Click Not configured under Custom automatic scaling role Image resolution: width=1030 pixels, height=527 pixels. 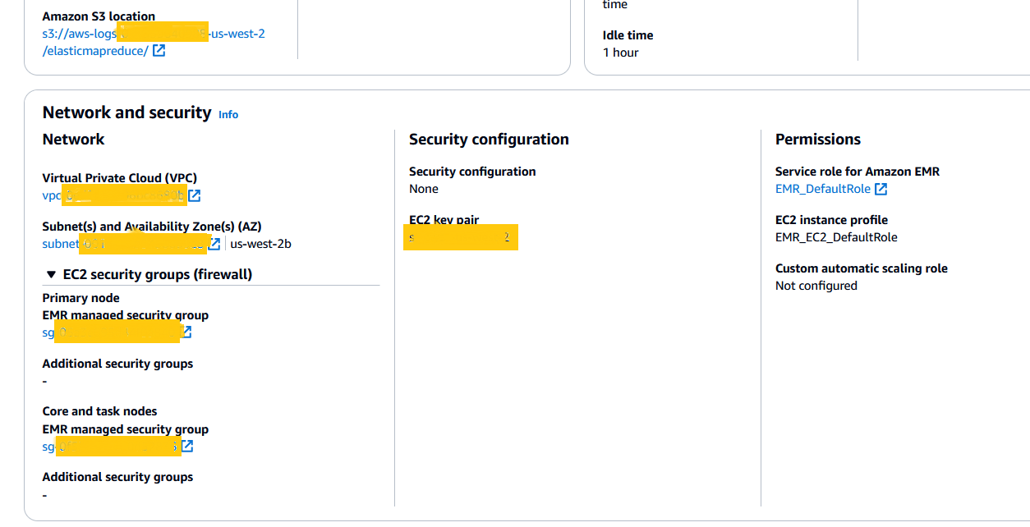816,286
